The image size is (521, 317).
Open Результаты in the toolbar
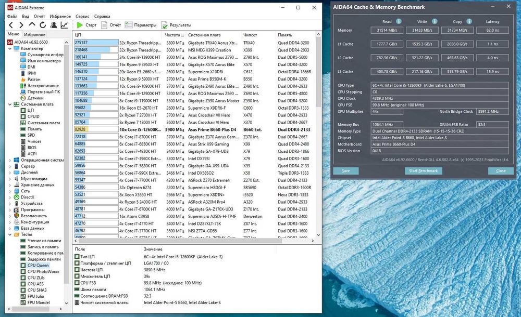[x=177, y=25]
